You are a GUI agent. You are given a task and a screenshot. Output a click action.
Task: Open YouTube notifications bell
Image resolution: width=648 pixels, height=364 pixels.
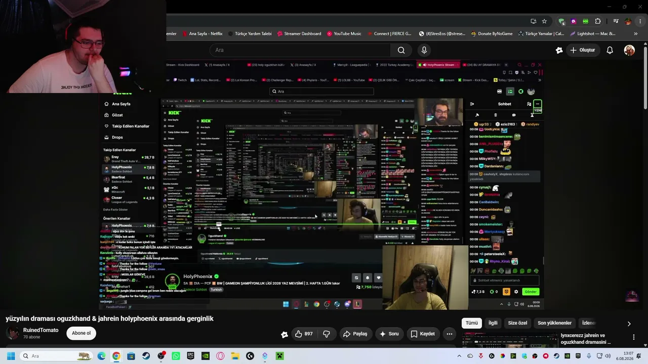point(610,50)
